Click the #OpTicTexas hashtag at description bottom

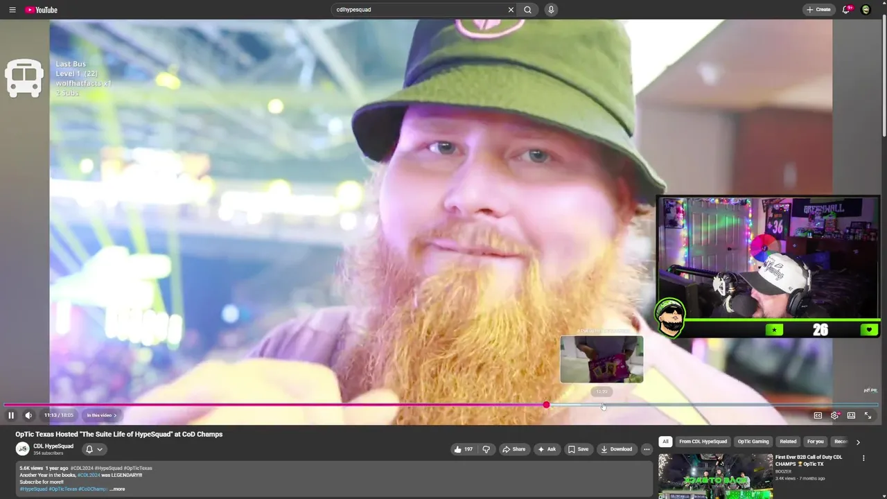[63, 489]
